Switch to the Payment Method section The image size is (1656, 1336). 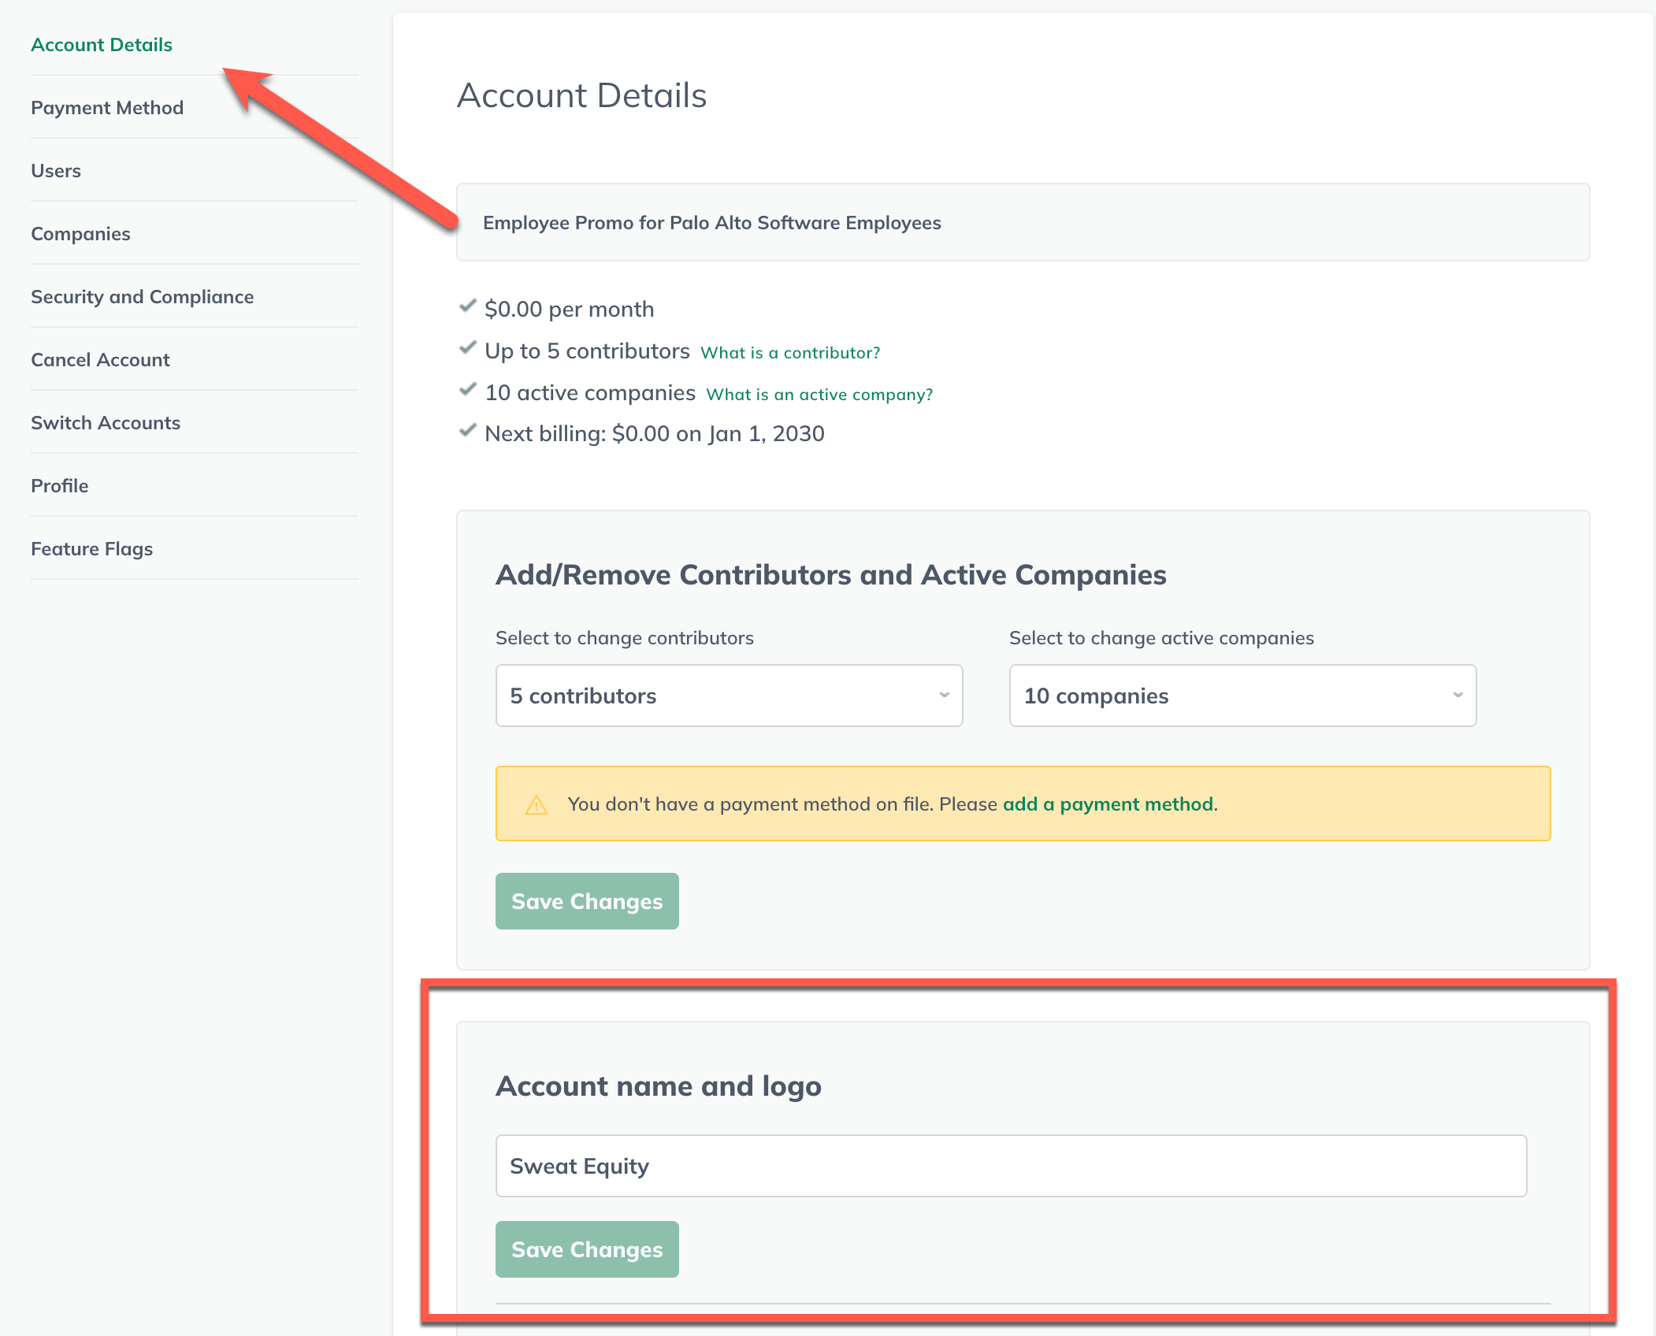click(x=107, y=107)
